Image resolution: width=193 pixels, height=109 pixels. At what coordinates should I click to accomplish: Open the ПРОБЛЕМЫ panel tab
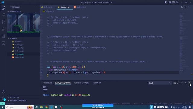[47, 83]
